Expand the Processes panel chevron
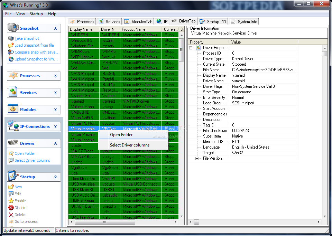332x236 pixels. [x=55, y=76]
